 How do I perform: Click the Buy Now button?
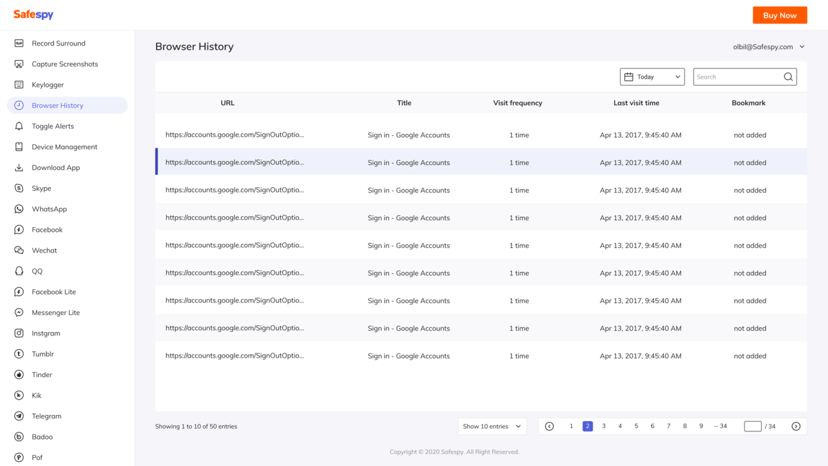click(780, 15)
